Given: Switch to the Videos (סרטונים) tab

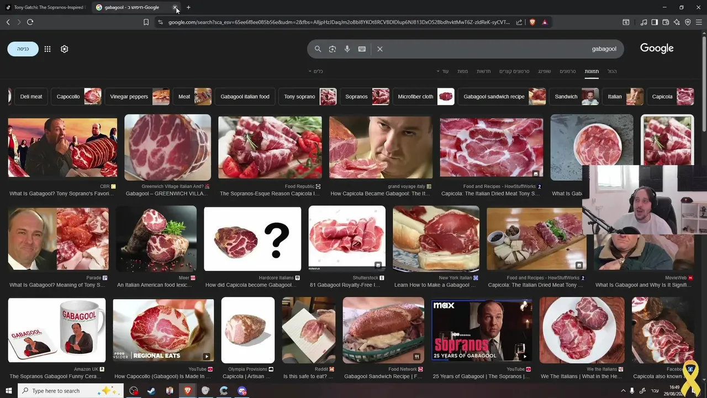Looking at the screenshot, I should (568, 71).
